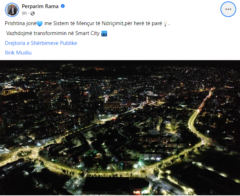Viewport: 240px width, 196px height.
Task: Click the cityscape emoji after Smart City
Action: point(104,34)
